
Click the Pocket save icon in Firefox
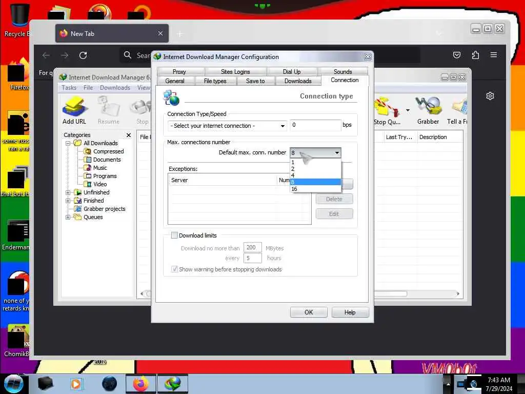click(x=457, y=55)
